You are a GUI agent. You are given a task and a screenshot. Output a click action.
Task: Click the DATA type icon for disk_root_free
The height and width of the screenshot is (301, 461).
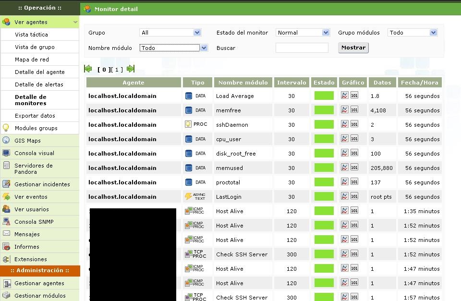[188, 153]
